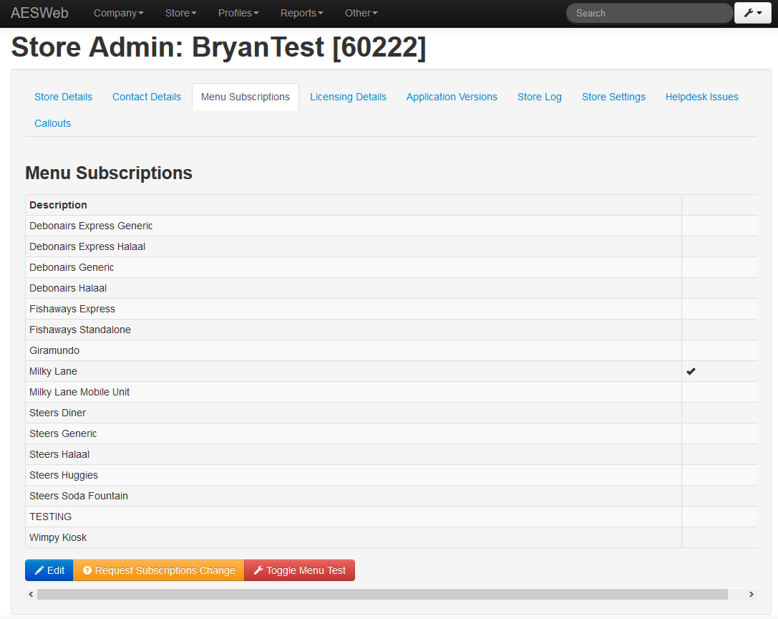
Task: Click the Wimpy Kiosk entry
Action: [x=57, y=537]
